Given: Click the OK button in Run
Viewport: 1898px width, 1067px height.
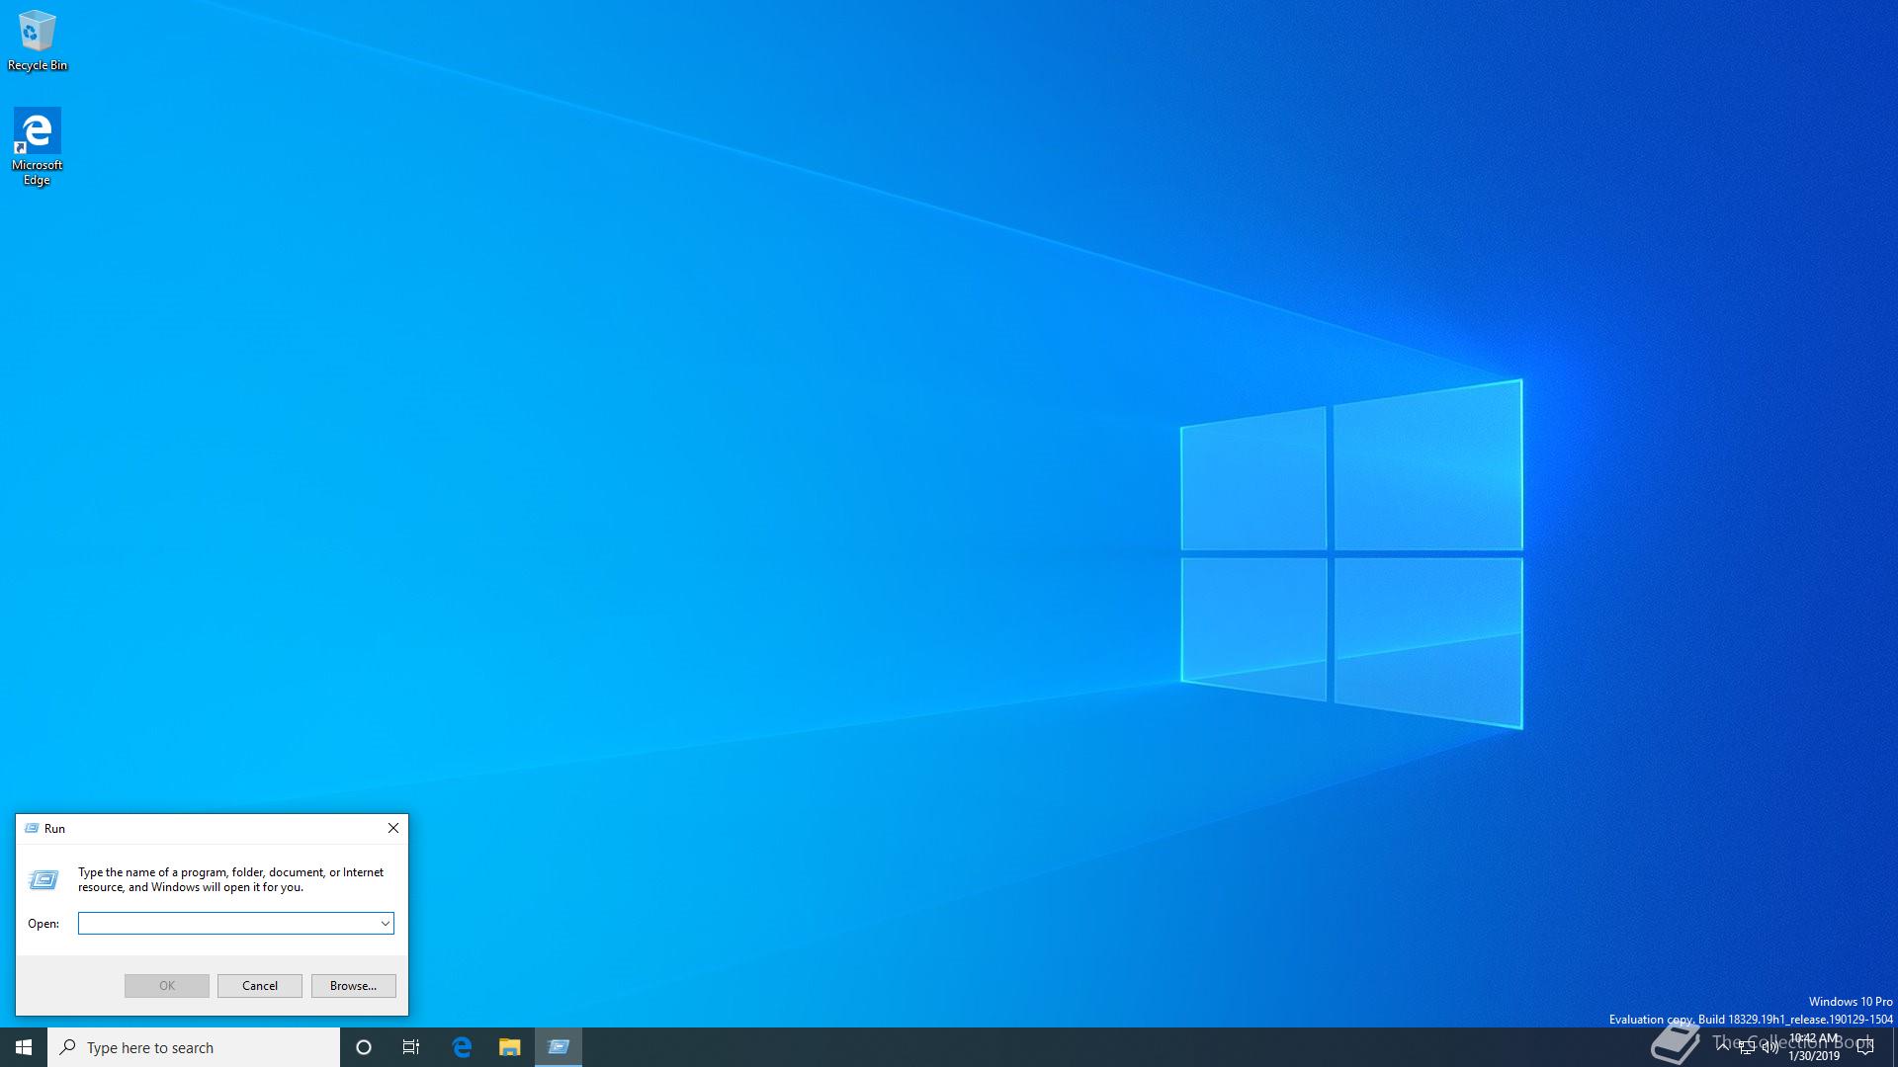Looking at the screenshot, I should click(167, 986).
